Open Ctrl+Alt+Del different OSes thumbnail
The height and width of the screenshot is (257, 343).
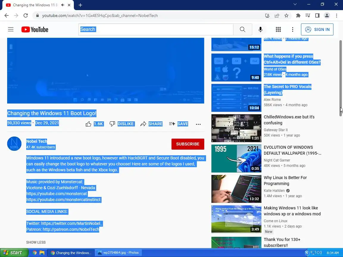click(x=236, y=68)
